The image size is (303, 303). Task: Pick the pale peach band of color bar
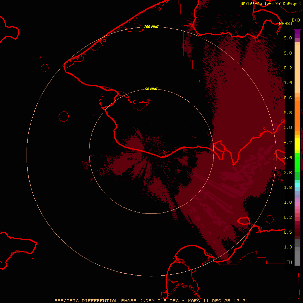(x=297, y=69)
